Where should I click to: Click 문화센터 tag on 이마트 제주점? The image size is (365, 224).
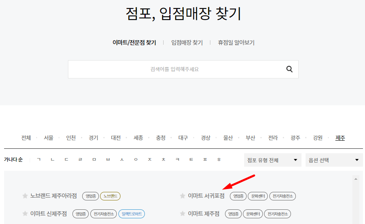(253, 214)
